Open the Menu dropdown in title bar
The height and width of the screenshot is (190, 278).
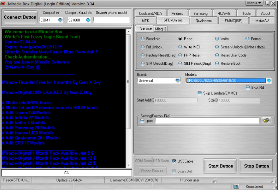tap(254, 3)
